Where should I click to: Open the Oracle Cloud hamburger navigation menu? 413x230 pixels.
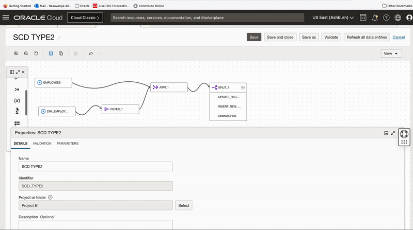(x=6, y=17)
